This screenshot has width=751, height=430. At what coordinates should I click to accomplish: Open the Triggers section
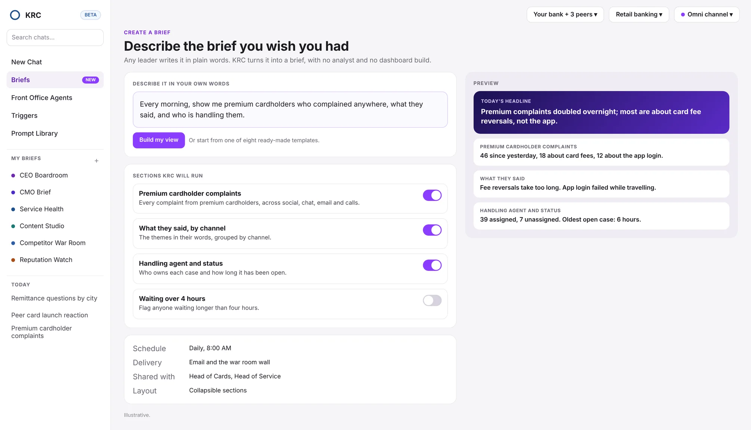pyautogui.click(x=55, y=116)
